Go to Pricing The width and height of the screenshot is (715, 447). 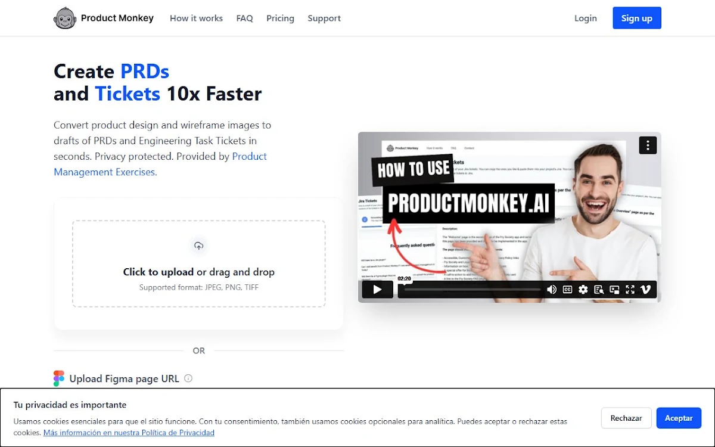tap(280, 18)
